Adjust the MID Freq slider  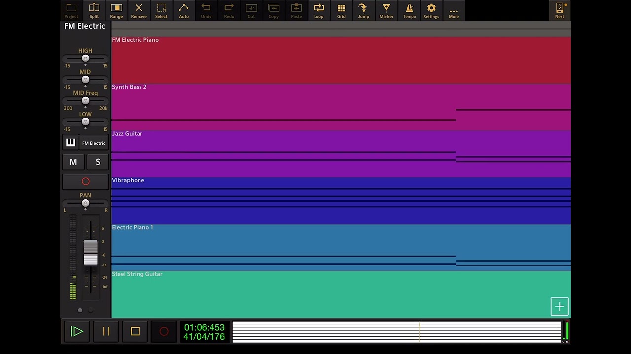(x=85, y=101)
